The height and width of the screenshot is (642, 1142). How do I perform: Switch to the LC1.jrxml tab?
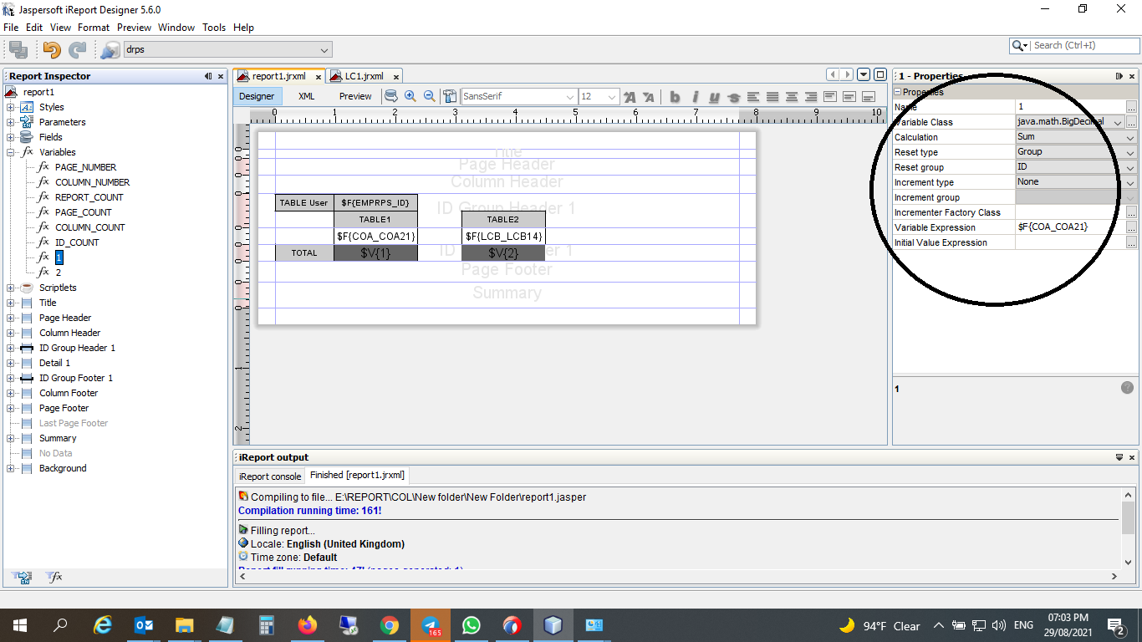pos(364,76)
